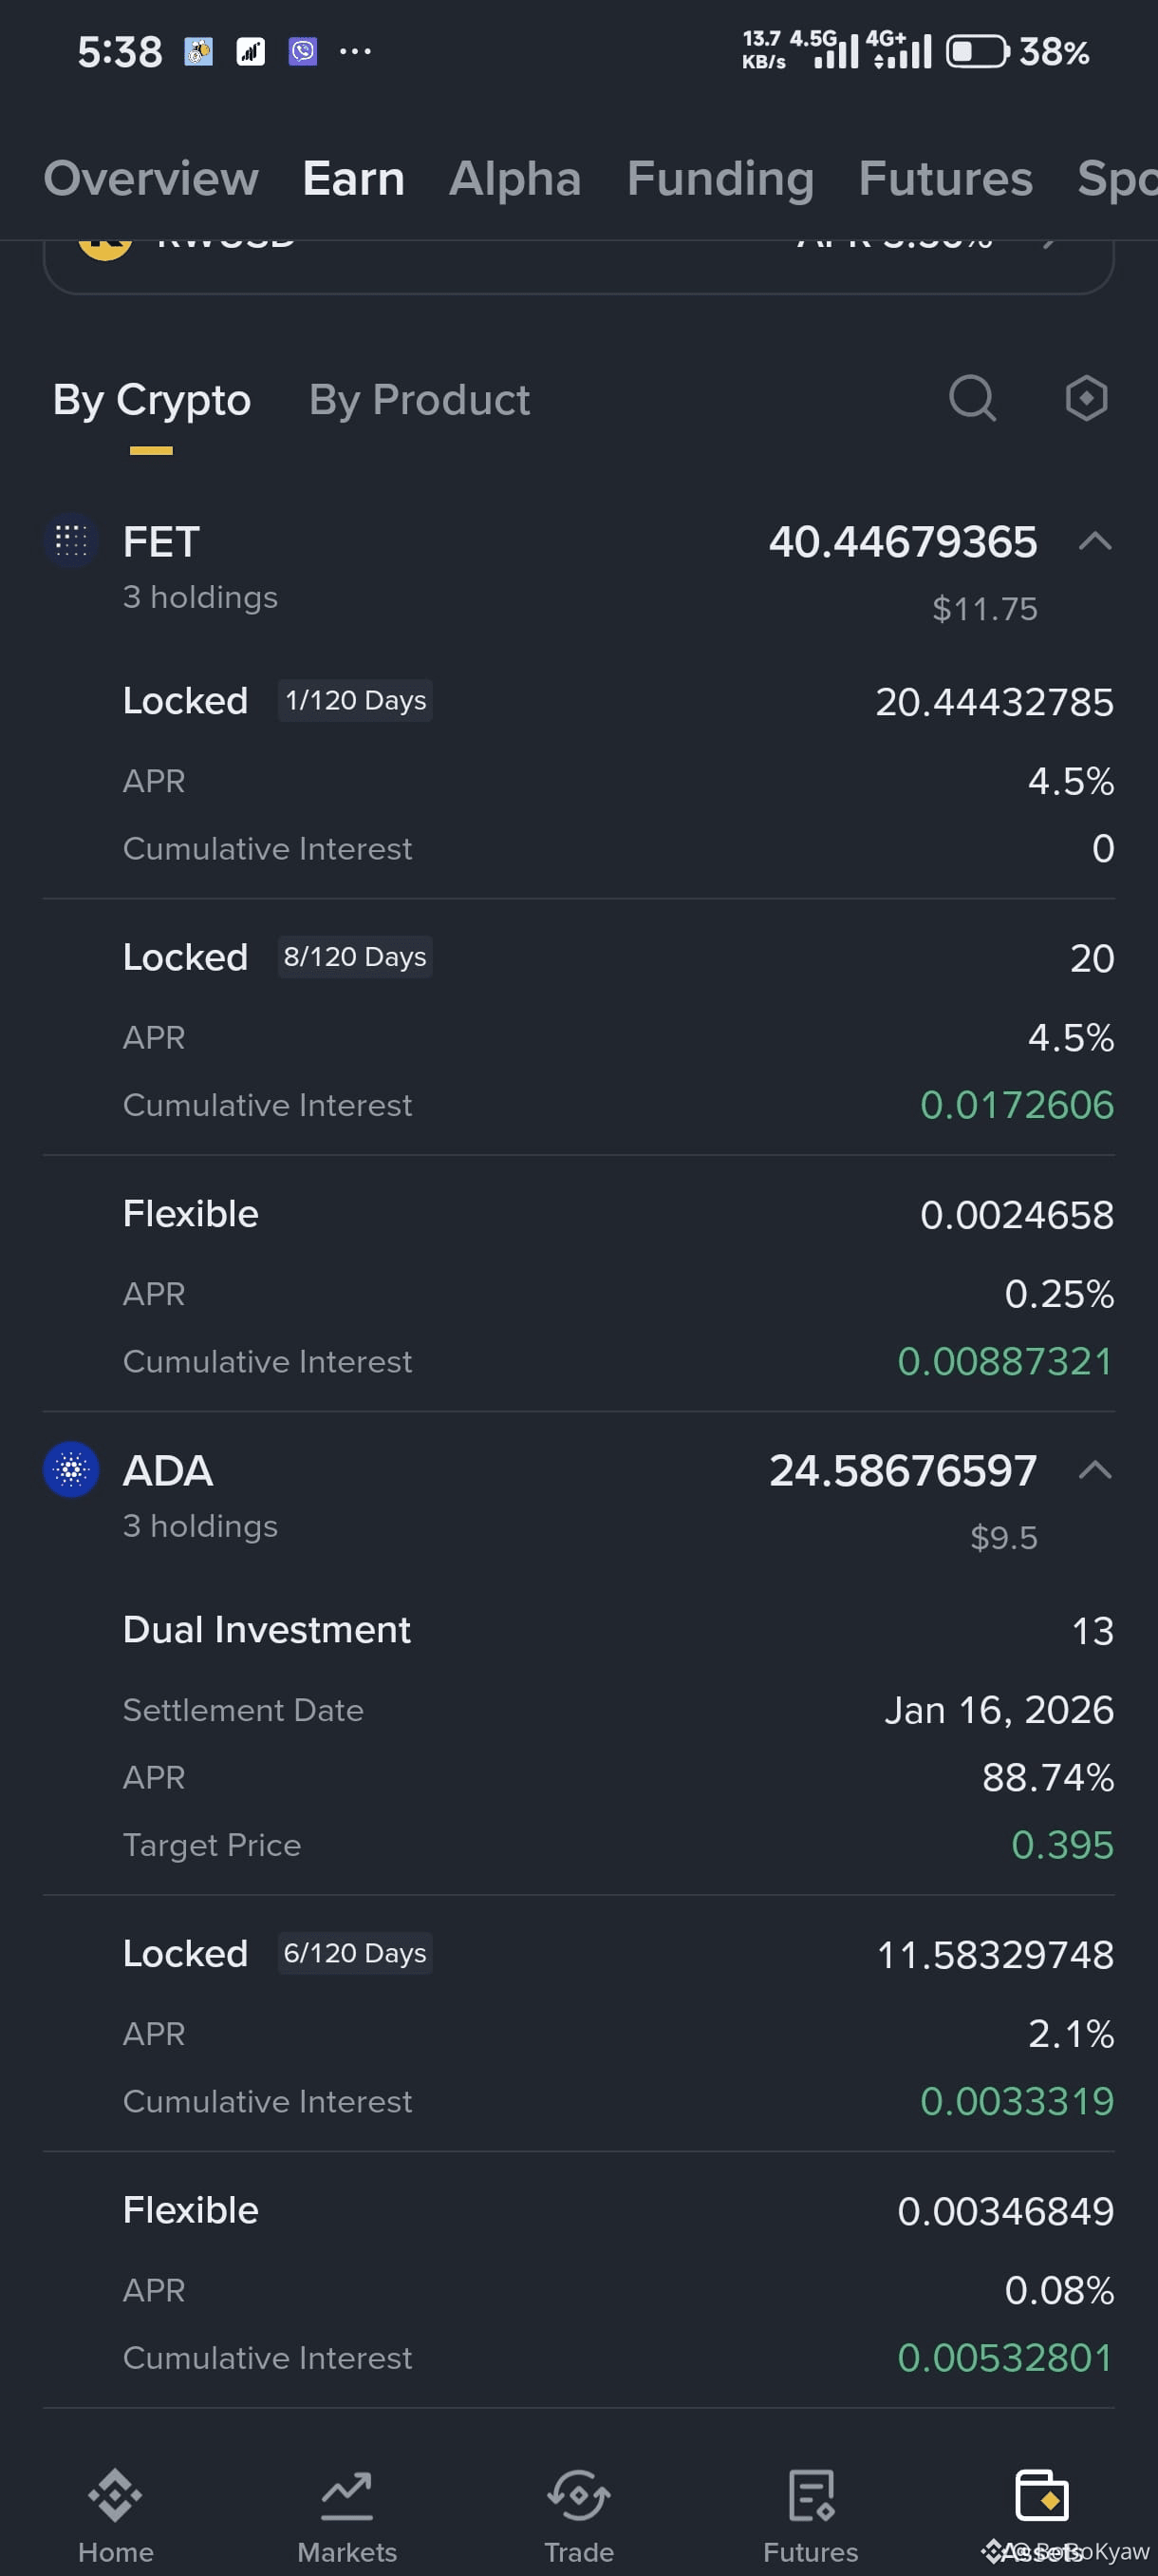The image size is (1158, 2576).
Task: Collapse the ADA holdings section
Action: [x=1095, y=1471]
